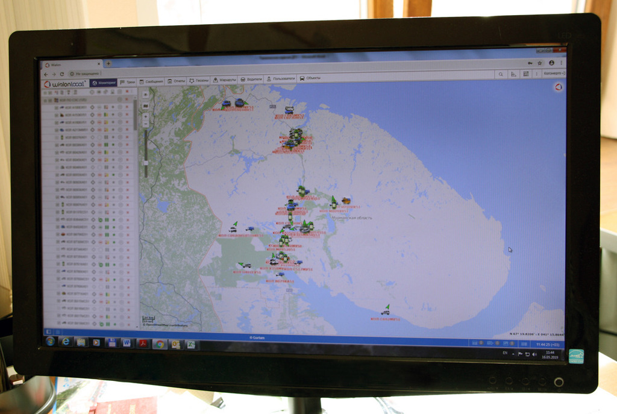This screenshot has width=617, height=414.
Task: Click the wialonlocal logo in the header
Action: (x=65, y=84)
